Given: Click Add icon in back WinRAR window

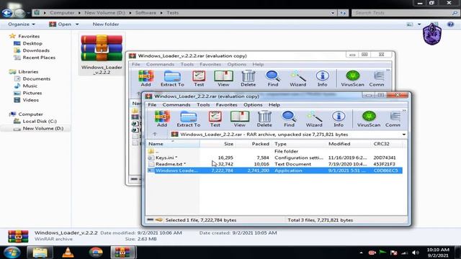Looking at the screenshot, I should coord(146,78).
